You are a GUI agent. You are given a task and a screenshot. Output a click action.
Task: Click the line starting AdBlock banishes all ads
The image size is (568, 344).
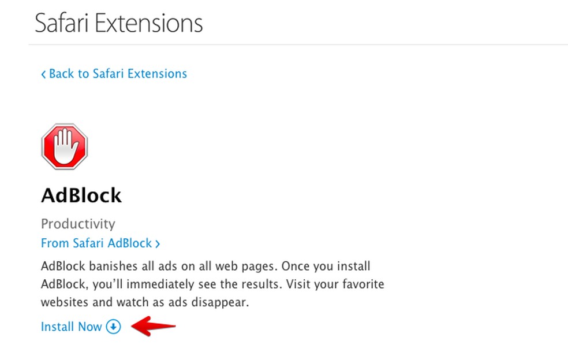point(205,267)
